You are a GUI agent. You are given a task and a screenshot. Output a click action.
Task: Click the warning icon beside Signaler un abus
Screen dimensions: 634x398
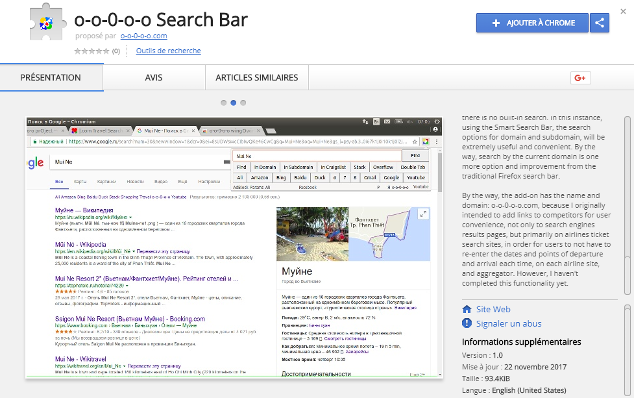467,323
